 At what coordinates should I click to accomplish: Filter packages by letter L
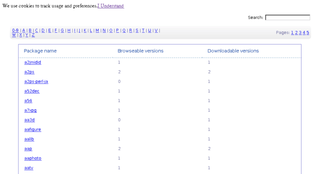coord(91,30)
